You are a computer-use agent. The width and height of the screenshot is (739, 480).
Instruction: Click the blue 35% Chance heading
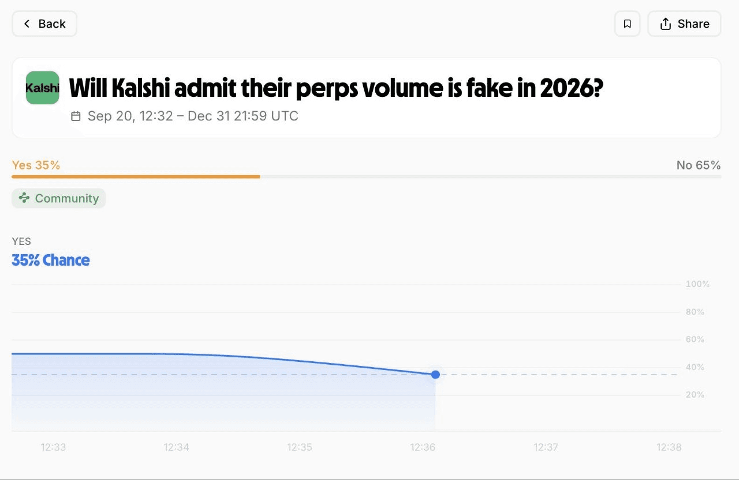tap(51, 260)
